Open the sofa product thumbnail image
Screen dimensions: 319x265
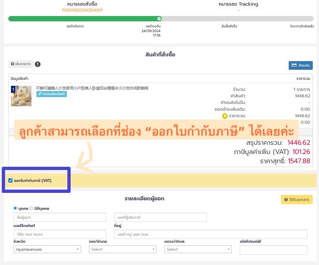coord(21,96)
